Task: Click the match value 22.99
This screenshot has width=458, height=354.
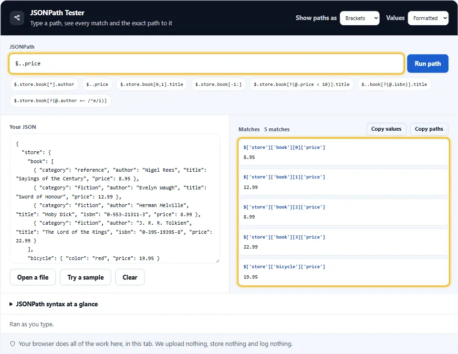Action: click(250, 247)
